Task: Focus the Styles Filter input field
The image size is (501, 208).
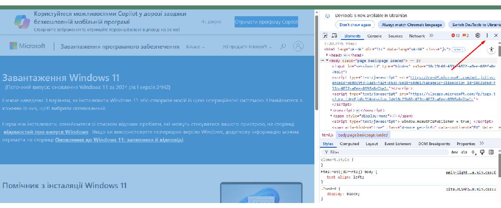Action: 384,152
